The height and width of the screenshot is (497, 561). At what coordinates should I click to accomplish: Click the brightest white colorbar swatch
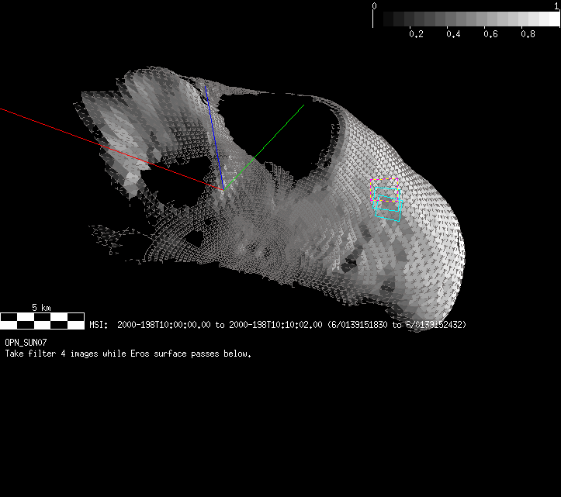549,19
